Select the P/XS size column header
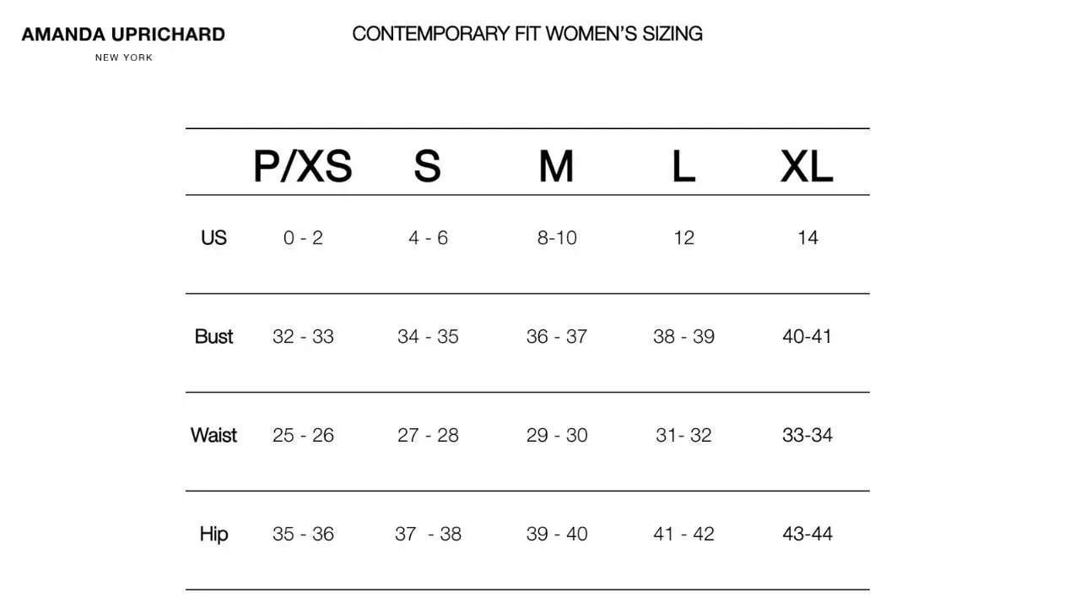The width and height of the screenshot is (1080, 608). click(x=302, y=166)
